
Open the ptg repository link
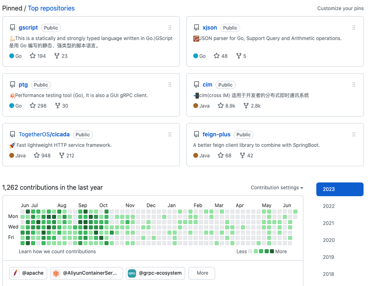click(23, 85)
